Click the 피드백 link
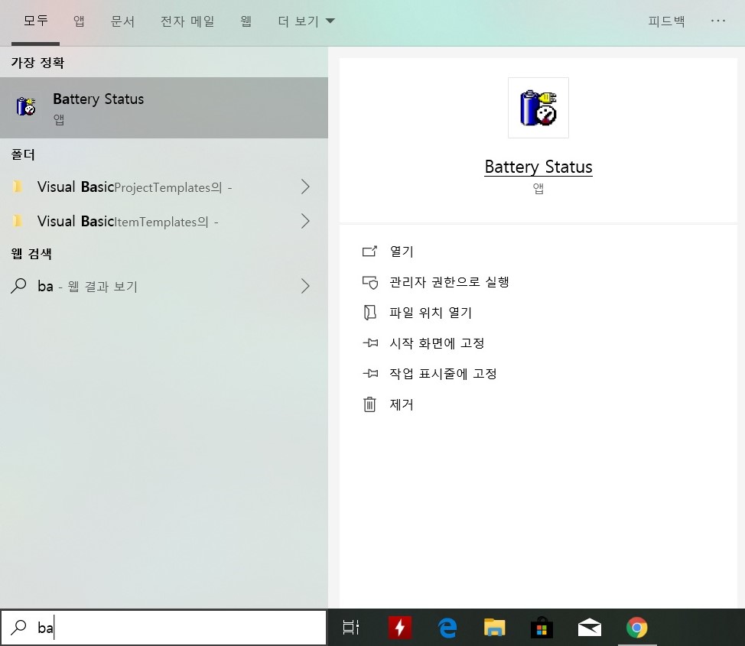 (x=665, y=21)
